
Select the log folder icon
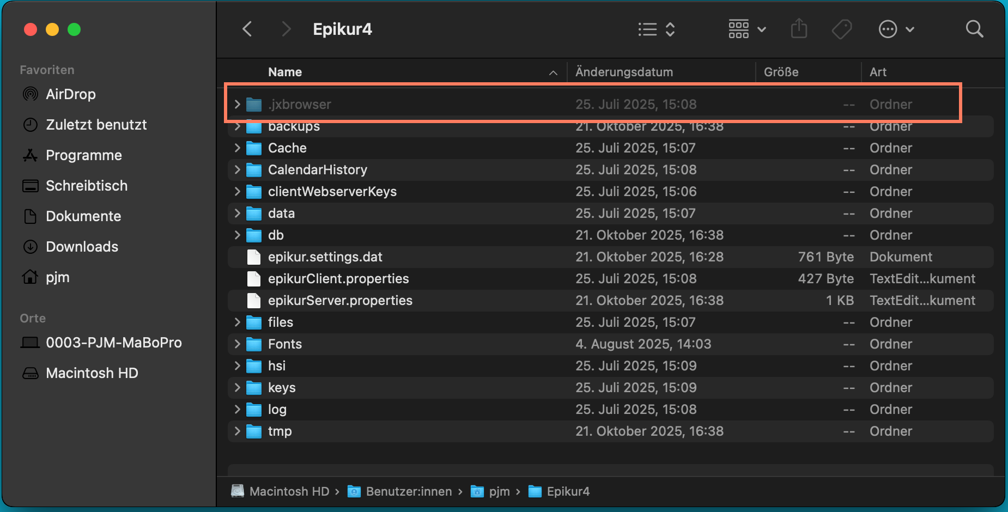click(254, 410)
